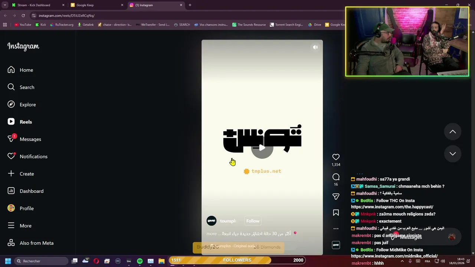This screenshot has width=475, height=267.
Task: Open a new browser tab
Action: pos(190,5)
